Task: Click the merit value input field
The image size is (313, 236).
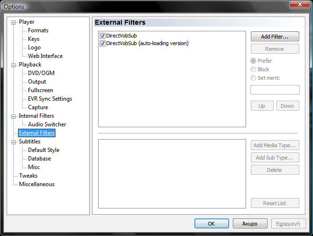Action: pos(275,90)
